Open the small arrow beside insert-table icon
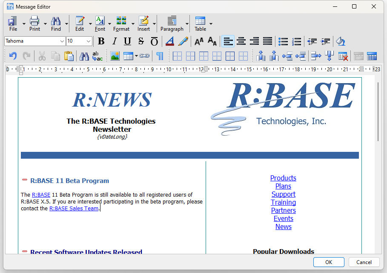 pyautogui.click(x=136, y=56)
